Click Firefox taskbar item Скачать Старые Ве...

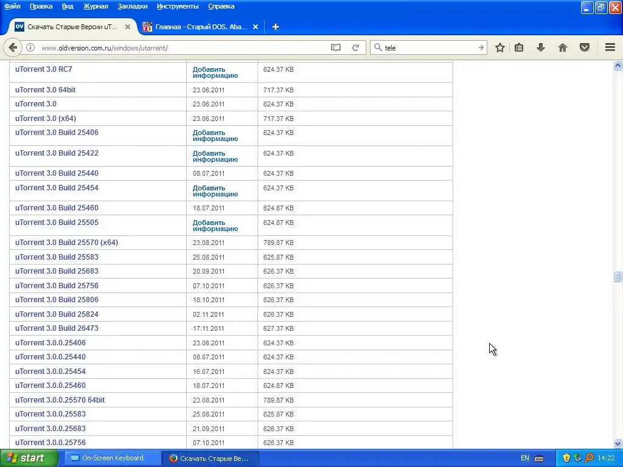pos(211,458)
